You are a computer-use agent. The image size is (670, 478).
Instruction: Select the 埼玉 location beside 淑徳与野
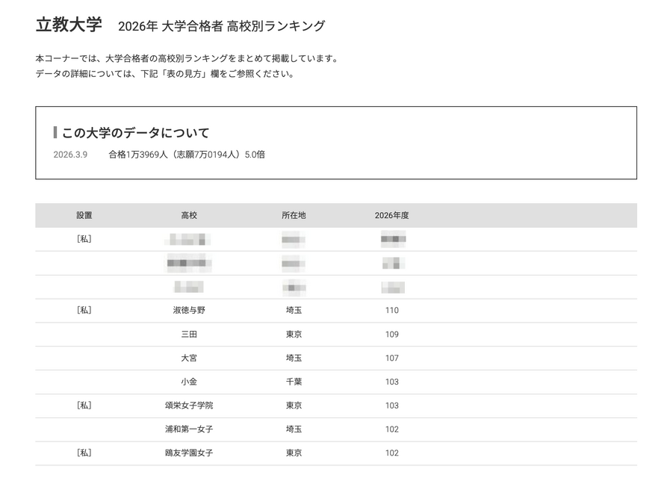(293, 311)
